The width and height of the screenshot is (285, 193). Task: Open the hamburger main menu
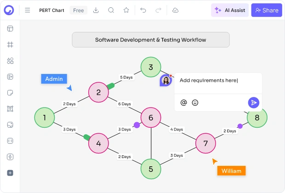(28, 10)
